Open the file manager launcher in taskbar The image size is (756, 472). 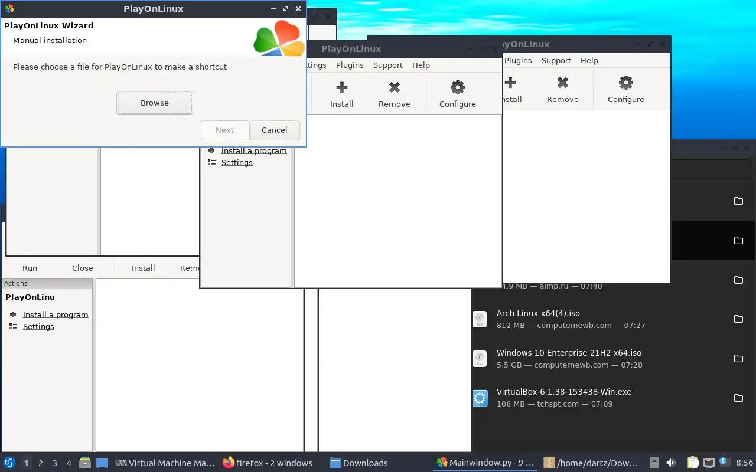pyautogui.click(x=85, y=463)
